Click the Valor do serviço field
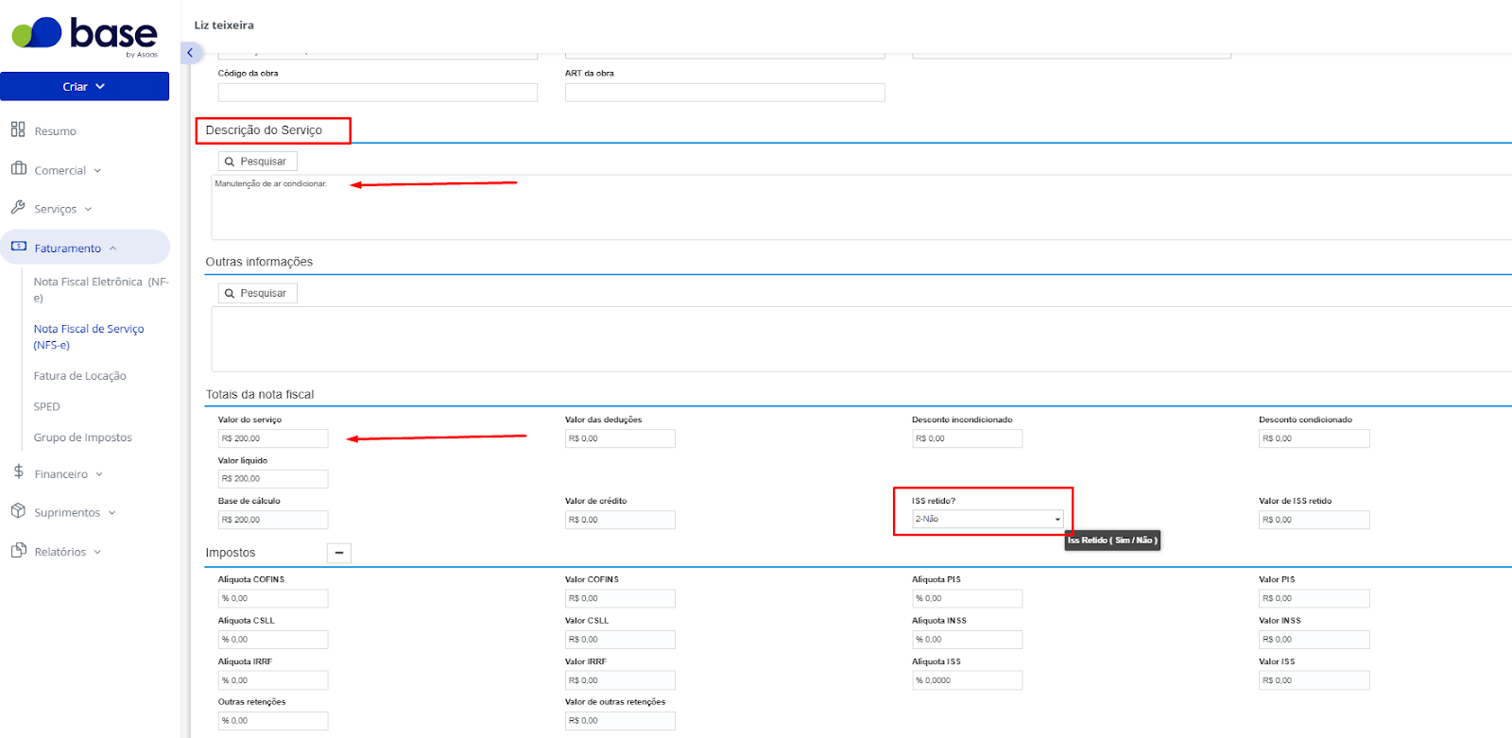The width and height of the screenshot is (1512, 738). pos(273,438)
